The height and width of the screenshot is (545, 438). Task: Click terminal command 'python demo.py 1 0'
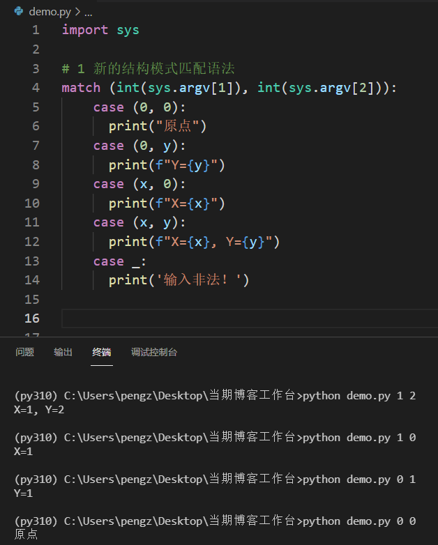(359, 438)
